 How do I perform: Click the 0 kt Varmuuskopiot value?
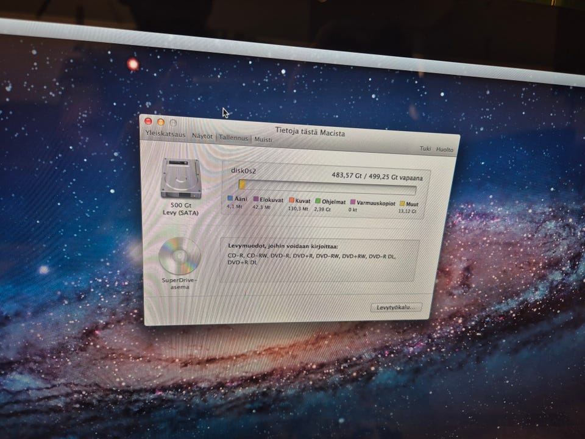click(353, 210)
